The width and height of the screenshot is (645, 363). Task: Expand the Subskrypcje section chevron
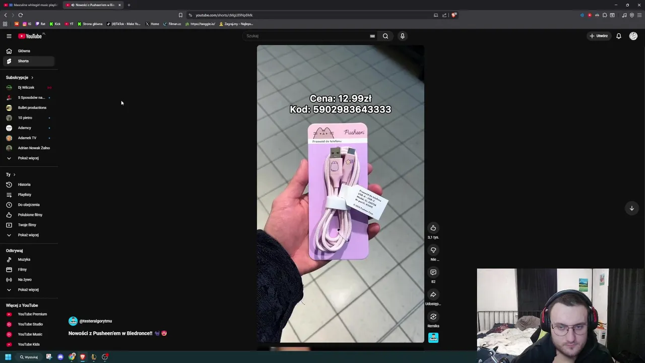[x=32, y=78]
